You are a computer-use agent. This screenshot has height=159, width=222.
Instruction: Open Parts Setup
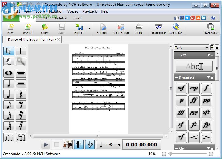point(121,29)
